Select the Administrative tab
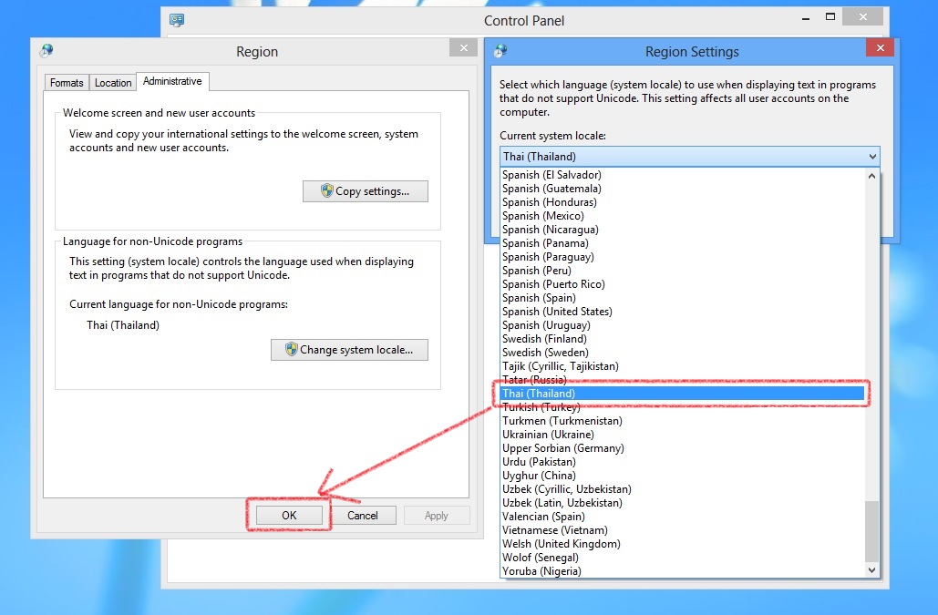Image resolution: width=938 pixels, height=615 pixels. (172, 80)
